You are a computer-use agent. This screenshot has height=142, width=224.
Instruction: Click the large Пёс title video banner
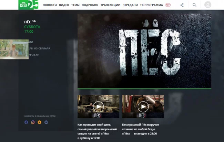[x=144, y=51]
